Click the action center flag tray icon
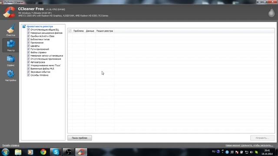278x156 pixels. 237,152
